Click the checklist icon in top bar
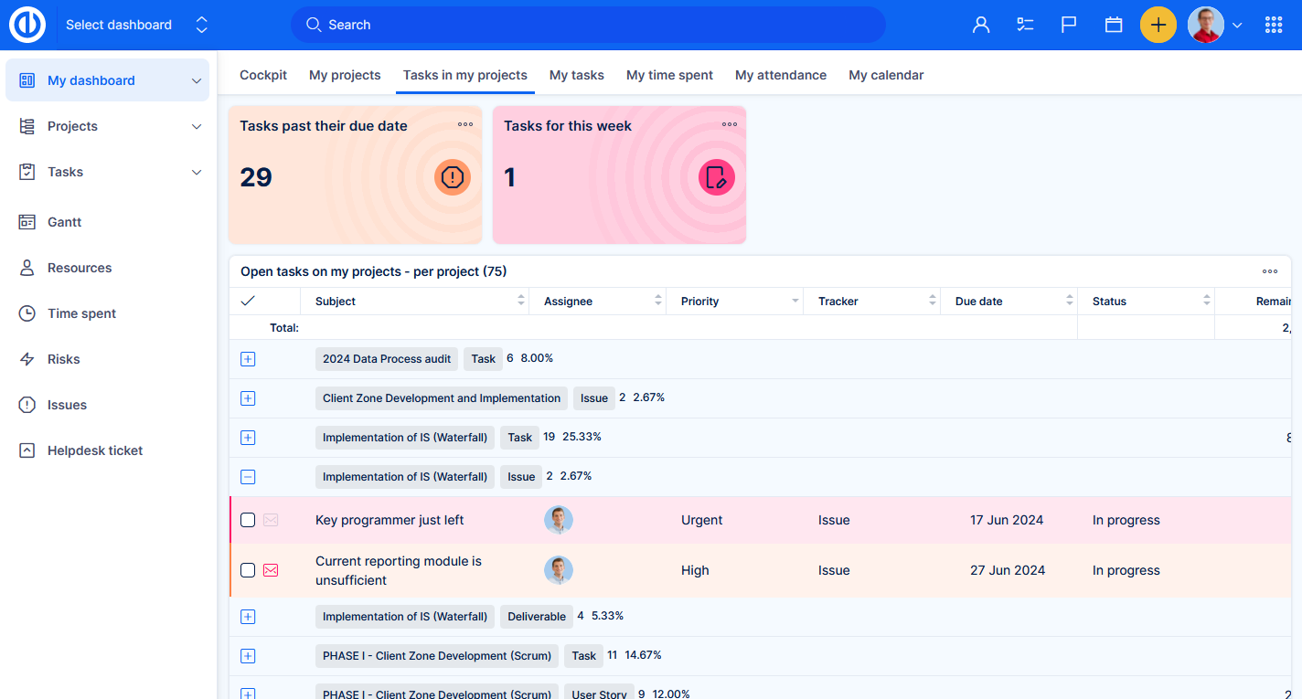 (1025, 25)
